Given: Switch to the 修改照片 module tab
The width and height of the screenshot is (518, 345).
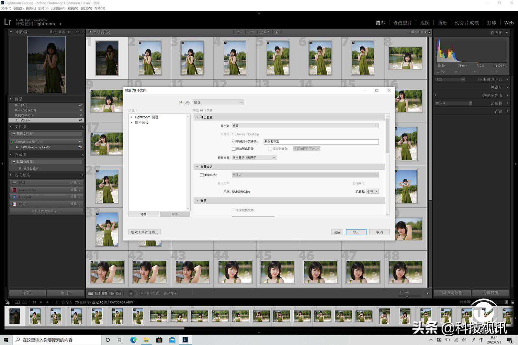Looking at the screenshot, I should pyautogui.click(x=402, y=23).
